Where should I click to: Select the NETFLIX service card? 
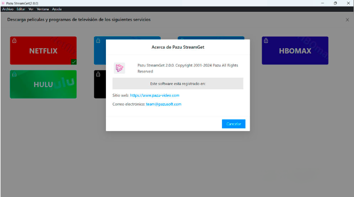[43, 51]
